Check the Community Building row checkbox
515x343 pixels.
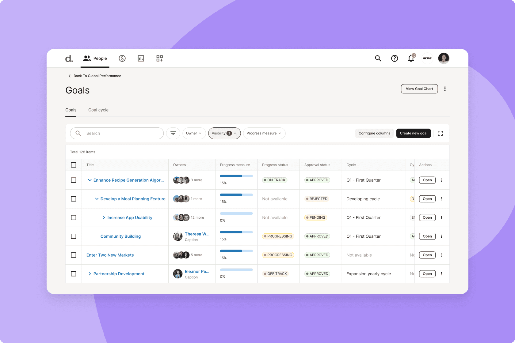74,236
